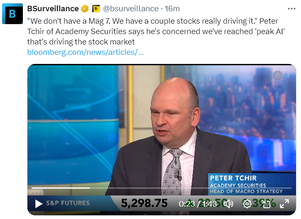Open the tweet's 16m timestamp
This screenshot has width=301, height=219.
172,8
